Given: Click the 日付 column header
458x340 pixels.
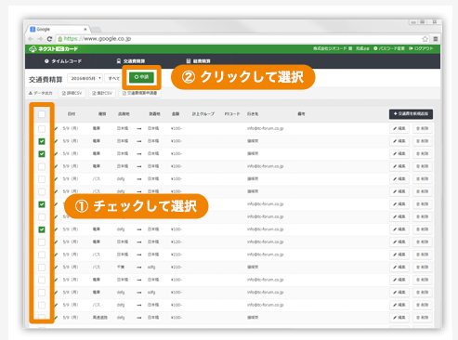Looking at the screenshot, I should tap(72, 114).
